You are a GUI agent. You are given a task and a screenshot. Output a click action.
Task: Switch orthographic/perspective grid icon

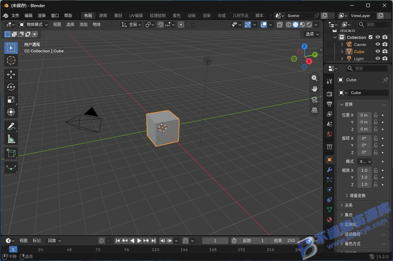(314, 110)
